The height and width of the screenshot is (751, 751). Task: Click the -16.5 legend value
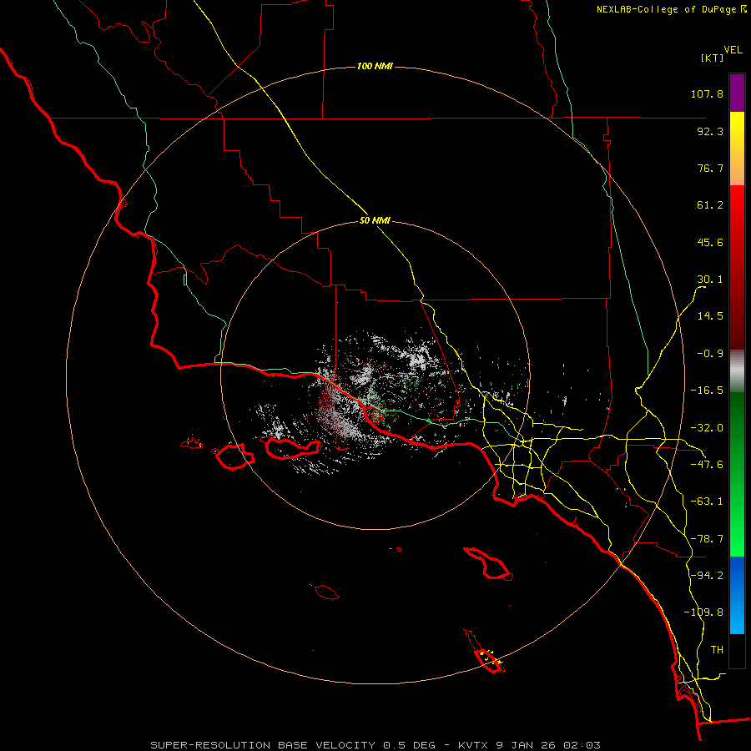click(x=707, y=391)
